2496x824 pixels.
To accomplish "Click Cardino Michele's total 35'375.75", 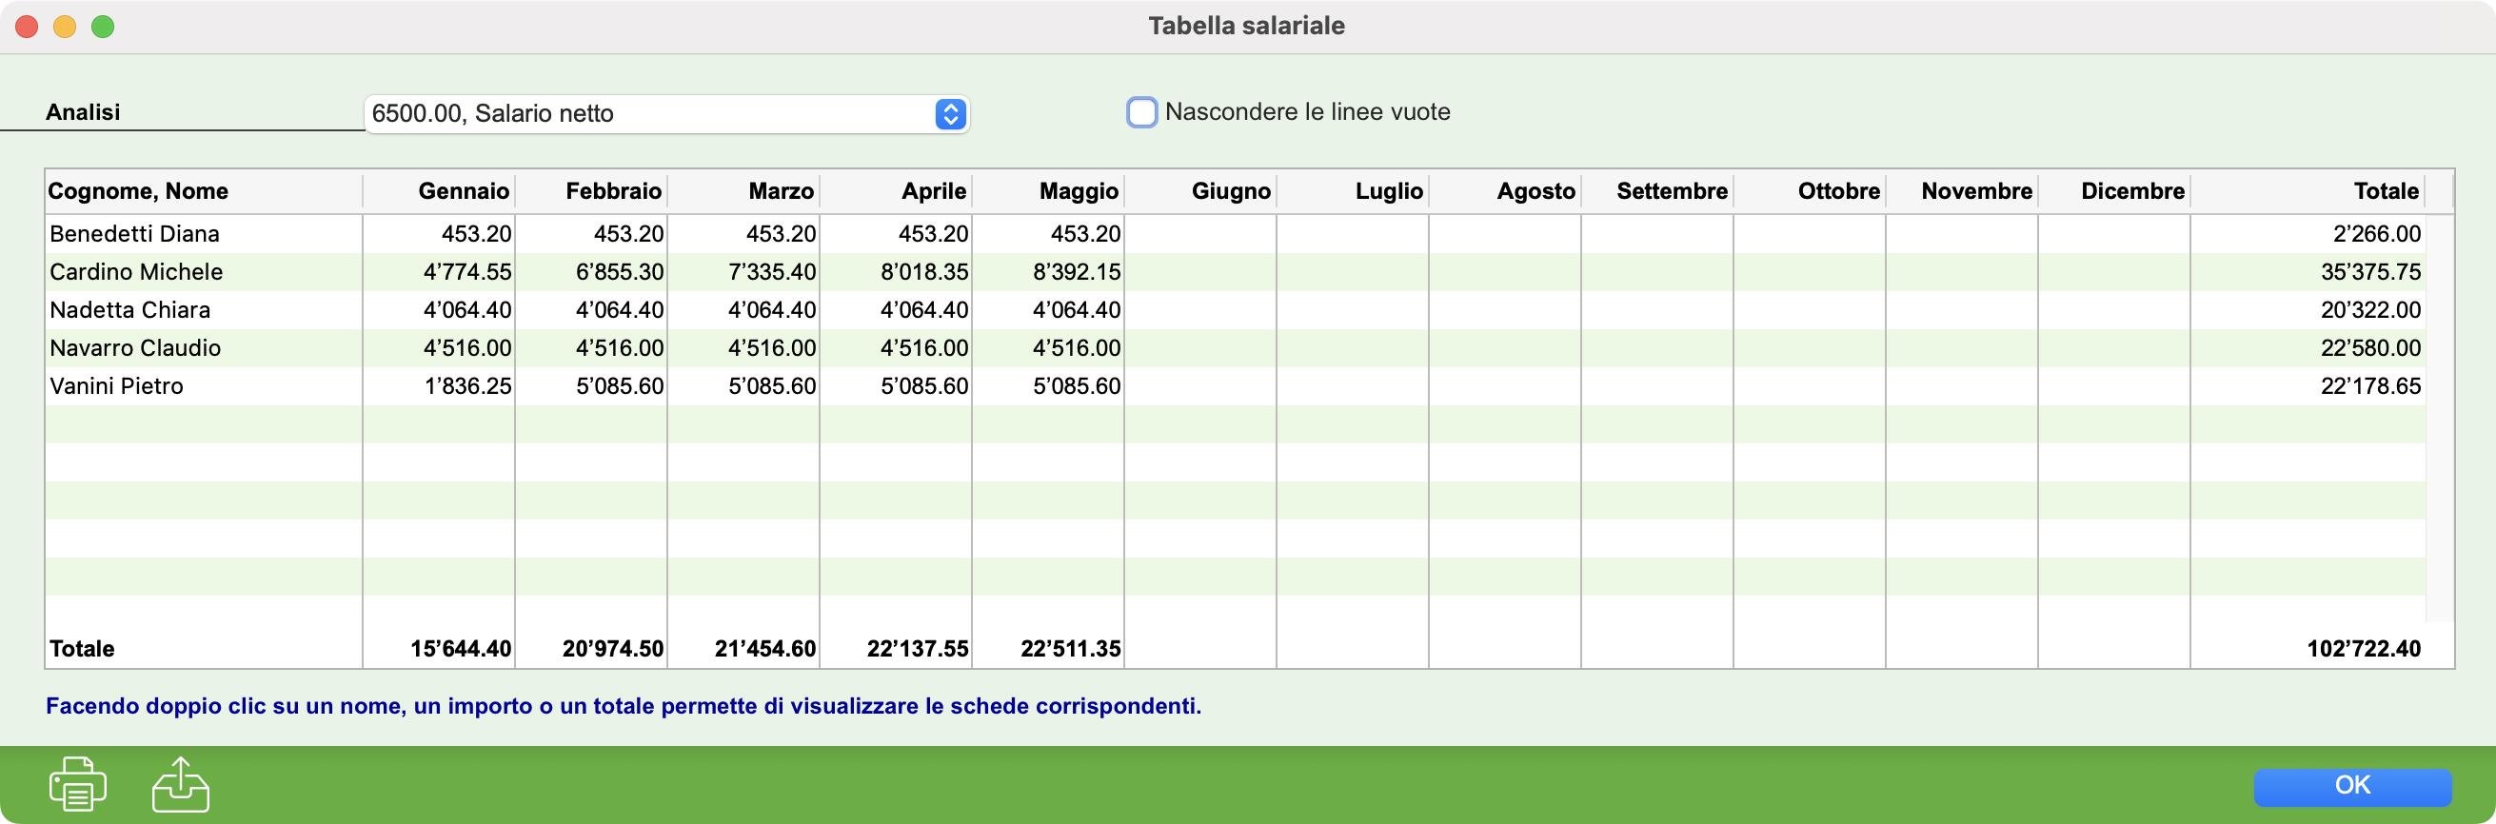I will 2370,272.
